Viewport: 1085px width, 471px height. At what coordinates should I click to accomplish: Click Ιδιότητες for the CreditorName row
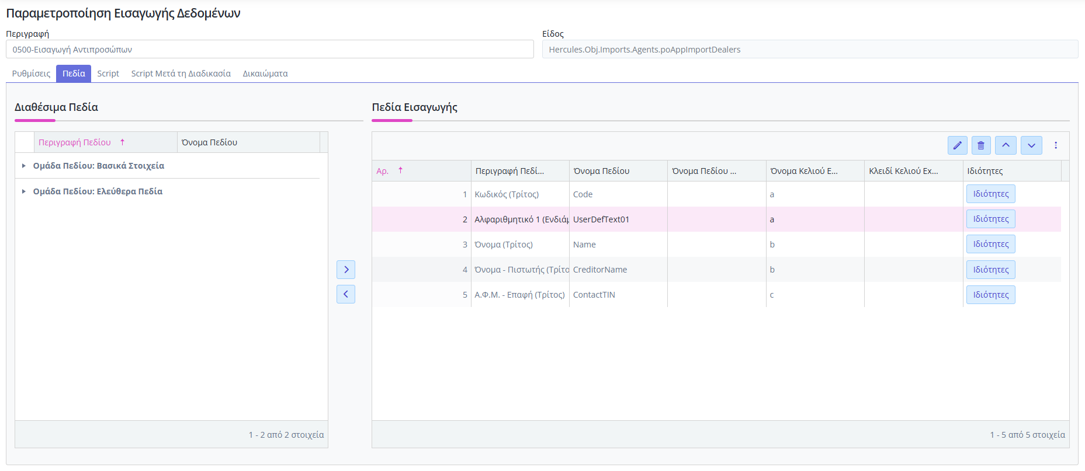click(x=991, y=270)
